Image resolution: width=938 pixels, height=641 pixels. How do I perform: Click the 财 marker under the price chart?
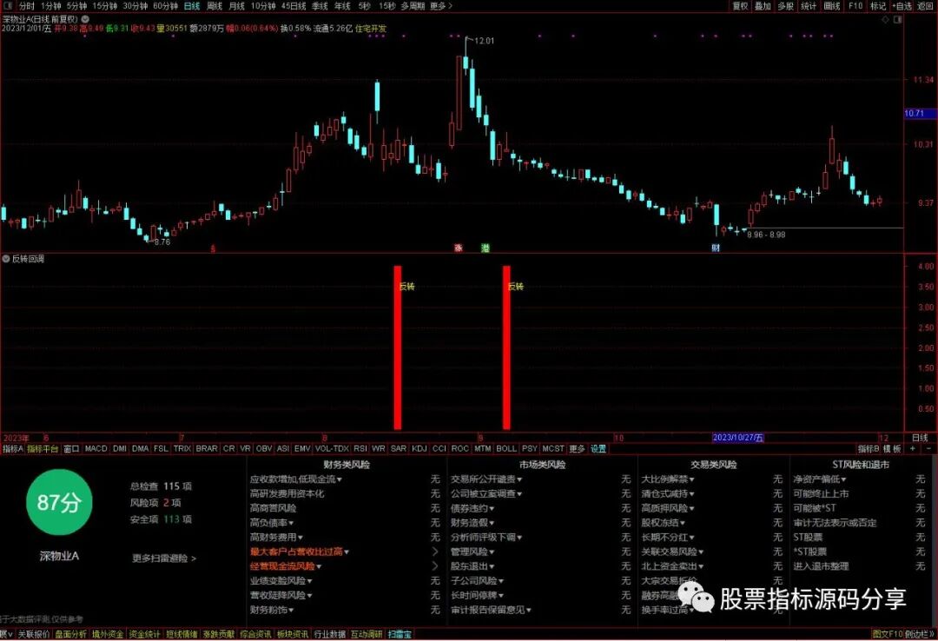click(716, 248)
